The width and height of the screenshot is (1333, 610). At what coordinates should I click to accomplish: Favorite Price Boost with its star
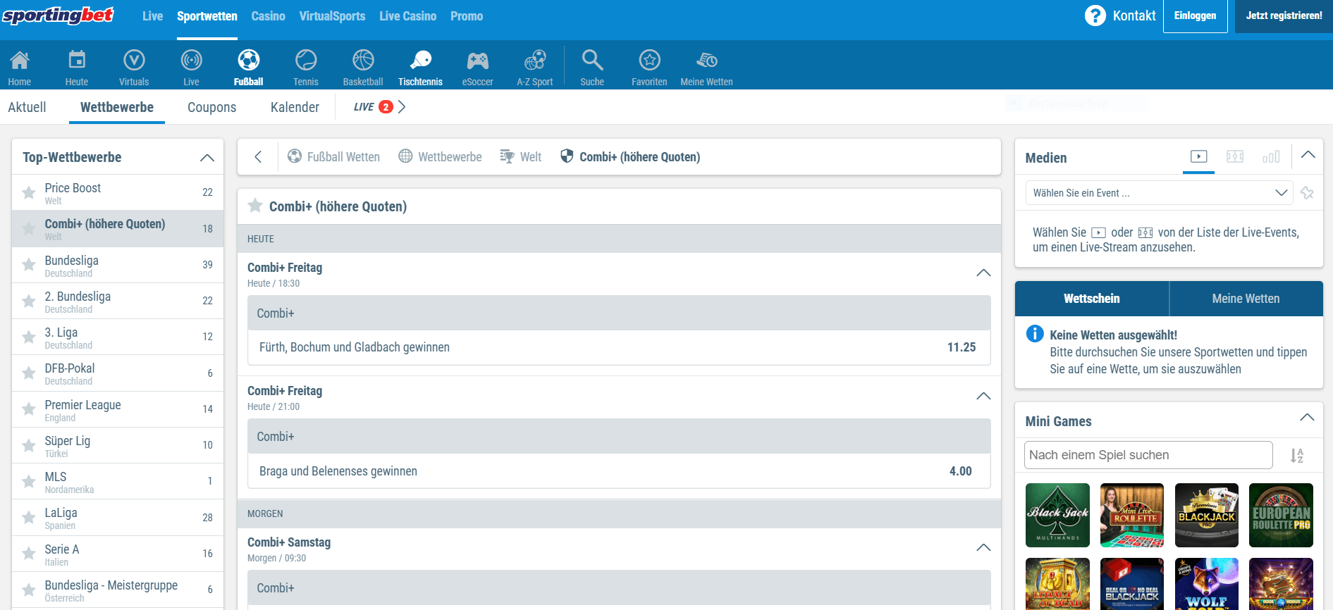click(29, 192)
